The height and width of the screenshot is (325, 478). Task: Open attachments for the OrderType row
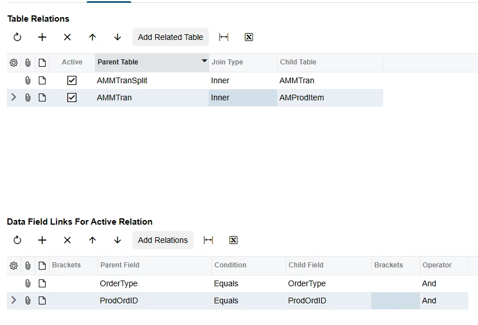(28, 283)
